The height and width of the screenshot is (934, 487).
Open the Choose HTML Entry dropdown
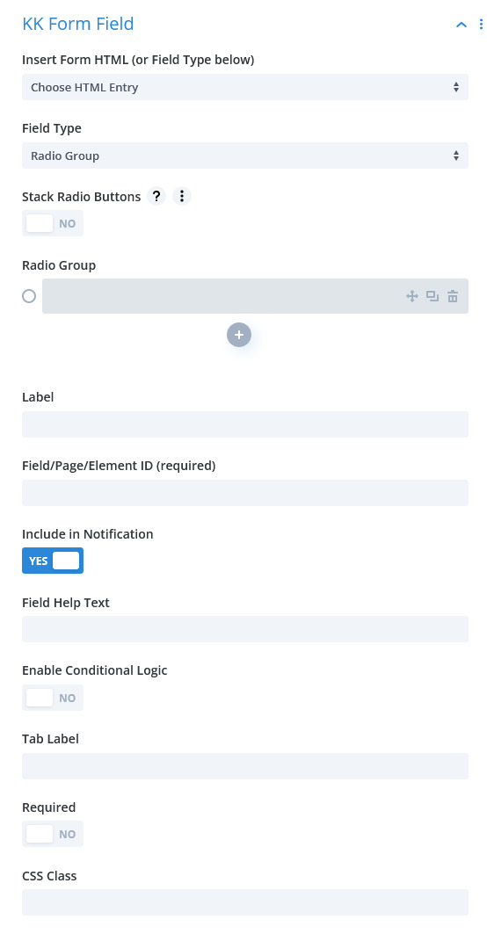(x=245, y=87)
